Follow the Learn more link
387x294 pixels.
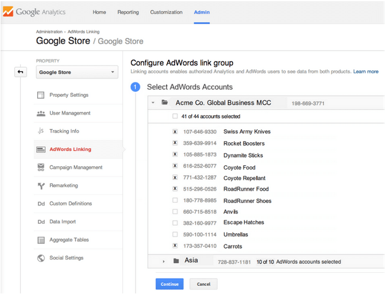366,71
